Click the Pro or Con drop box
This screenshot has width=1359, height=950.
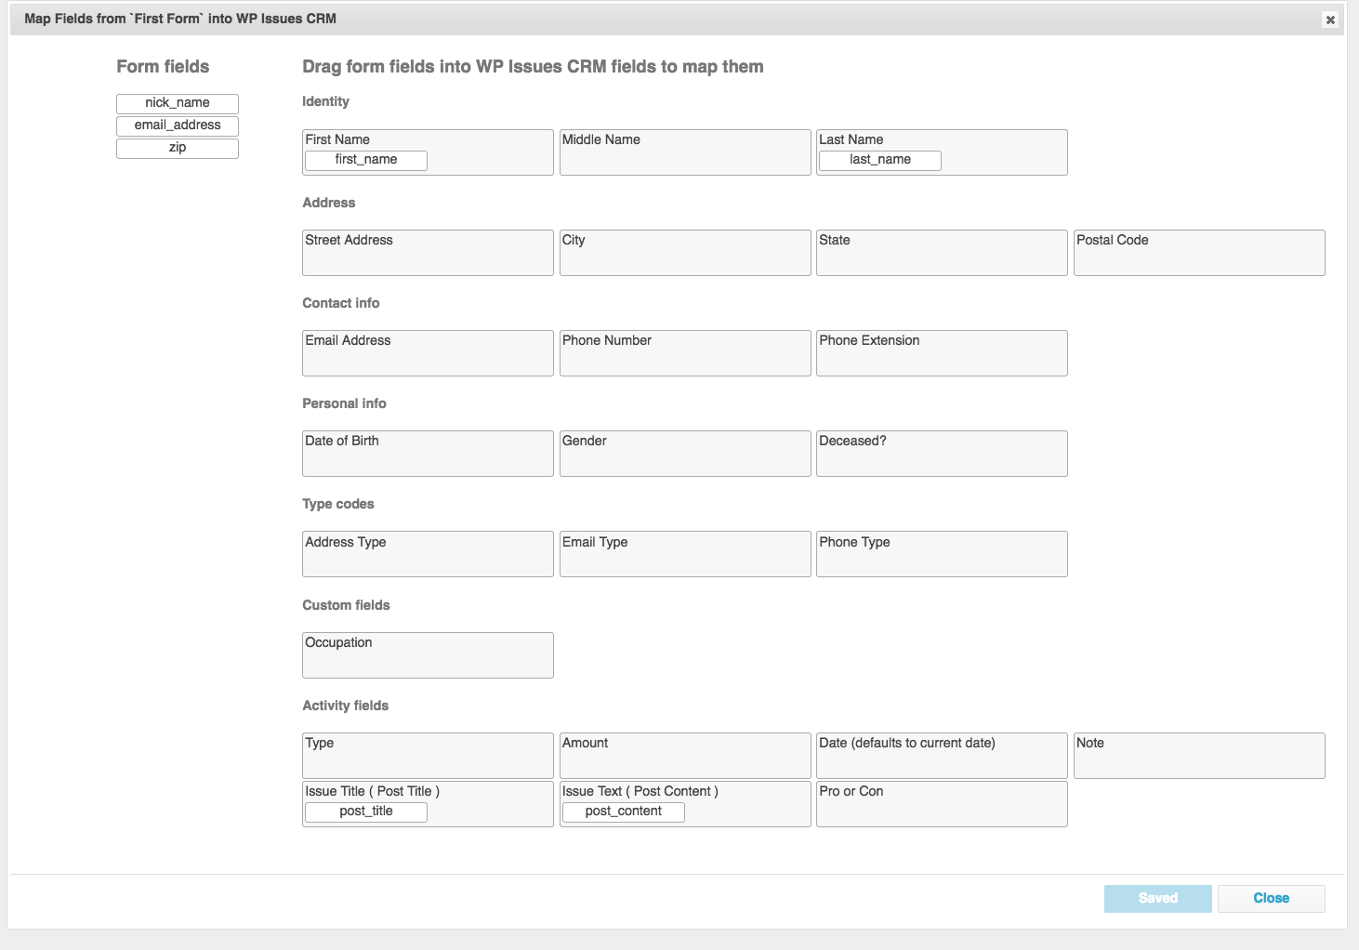942,804
